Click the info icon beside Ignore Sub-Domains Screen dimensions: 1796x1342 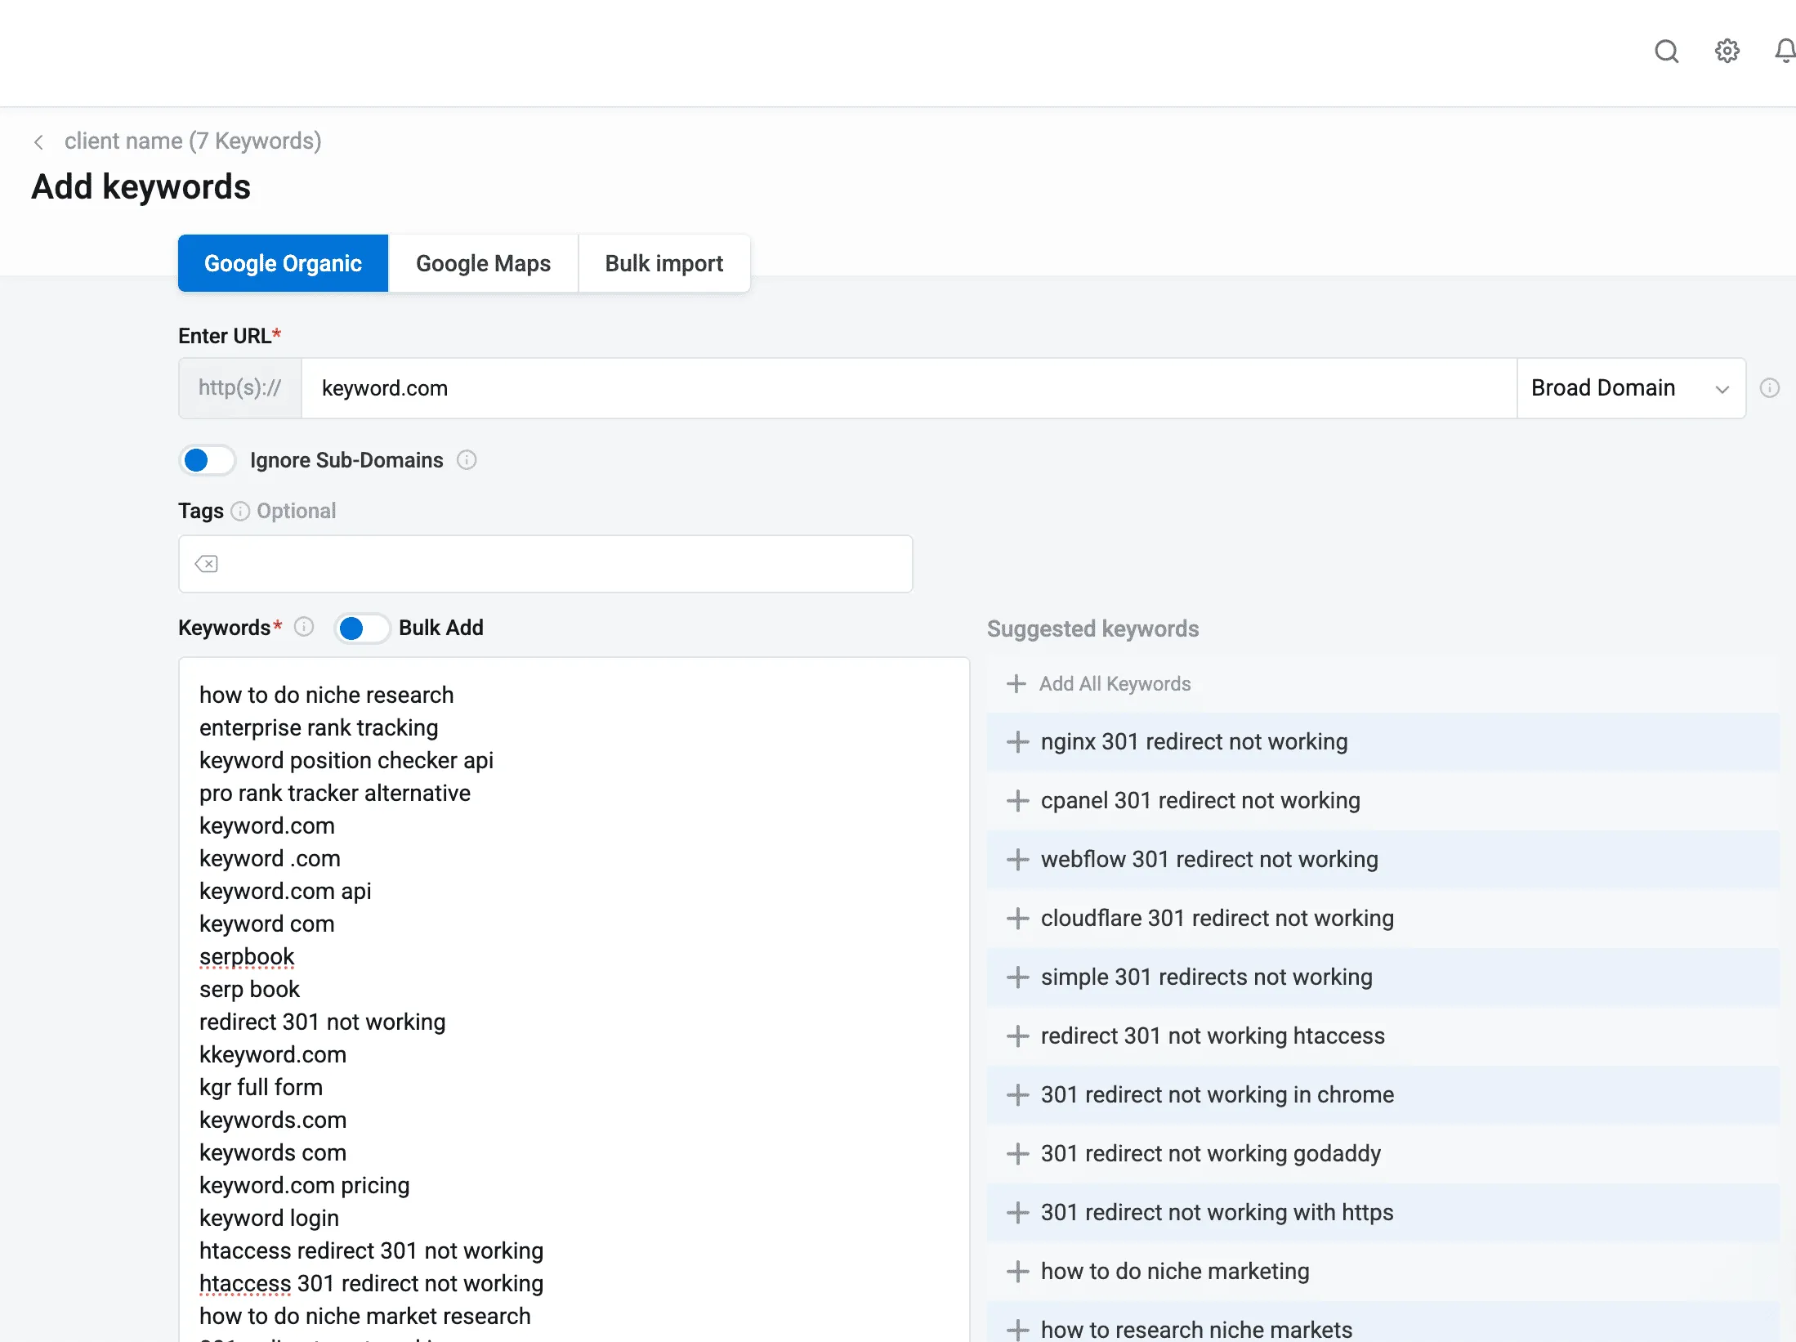tap(466, 460)
